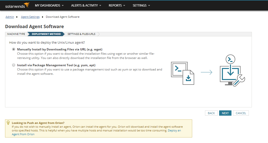Cancel the agent download wizard

[x=241, y=113]
